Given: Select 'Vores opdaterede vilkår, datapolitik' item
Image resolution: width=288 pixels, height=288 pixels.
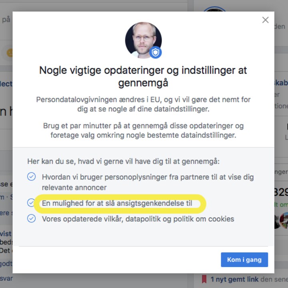Looking at the screenshot, I should click(138, 219).
